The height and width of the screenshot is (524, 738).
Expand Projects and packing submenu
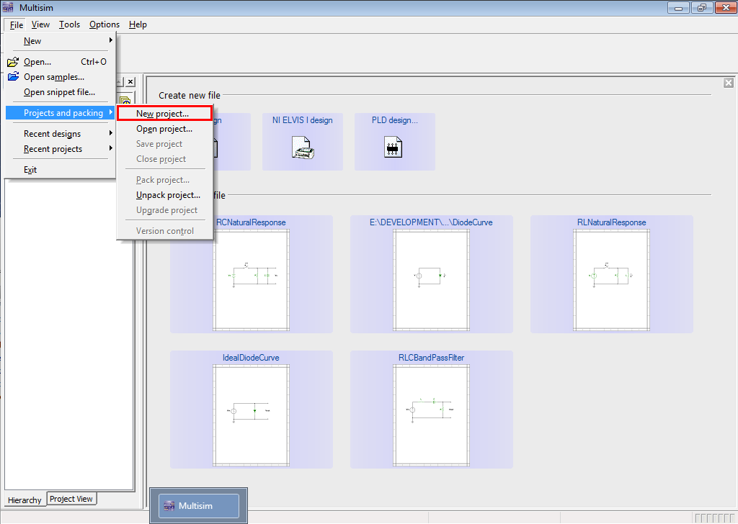coord(61,113)
